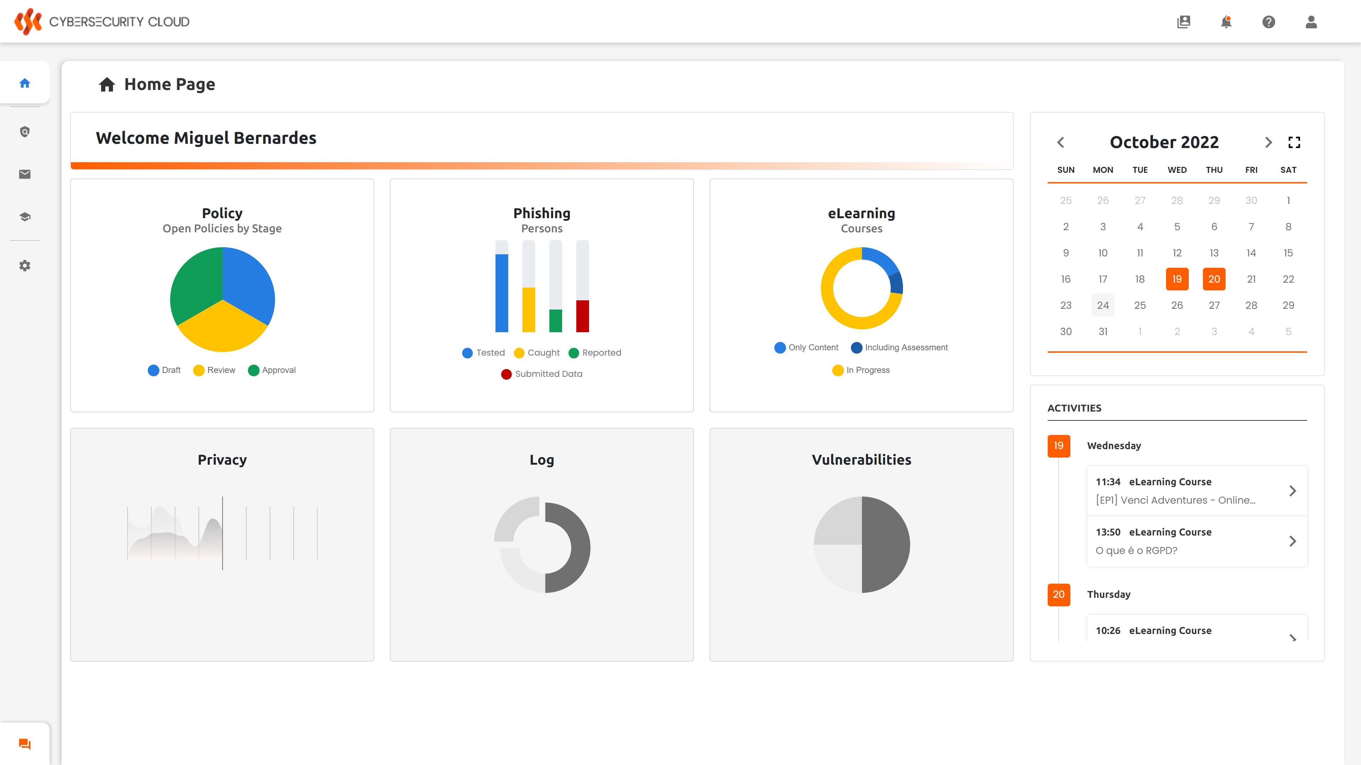Click the grey Vulnerabilities pie chart
The image size is (1361, 765).
coord(861,544)
